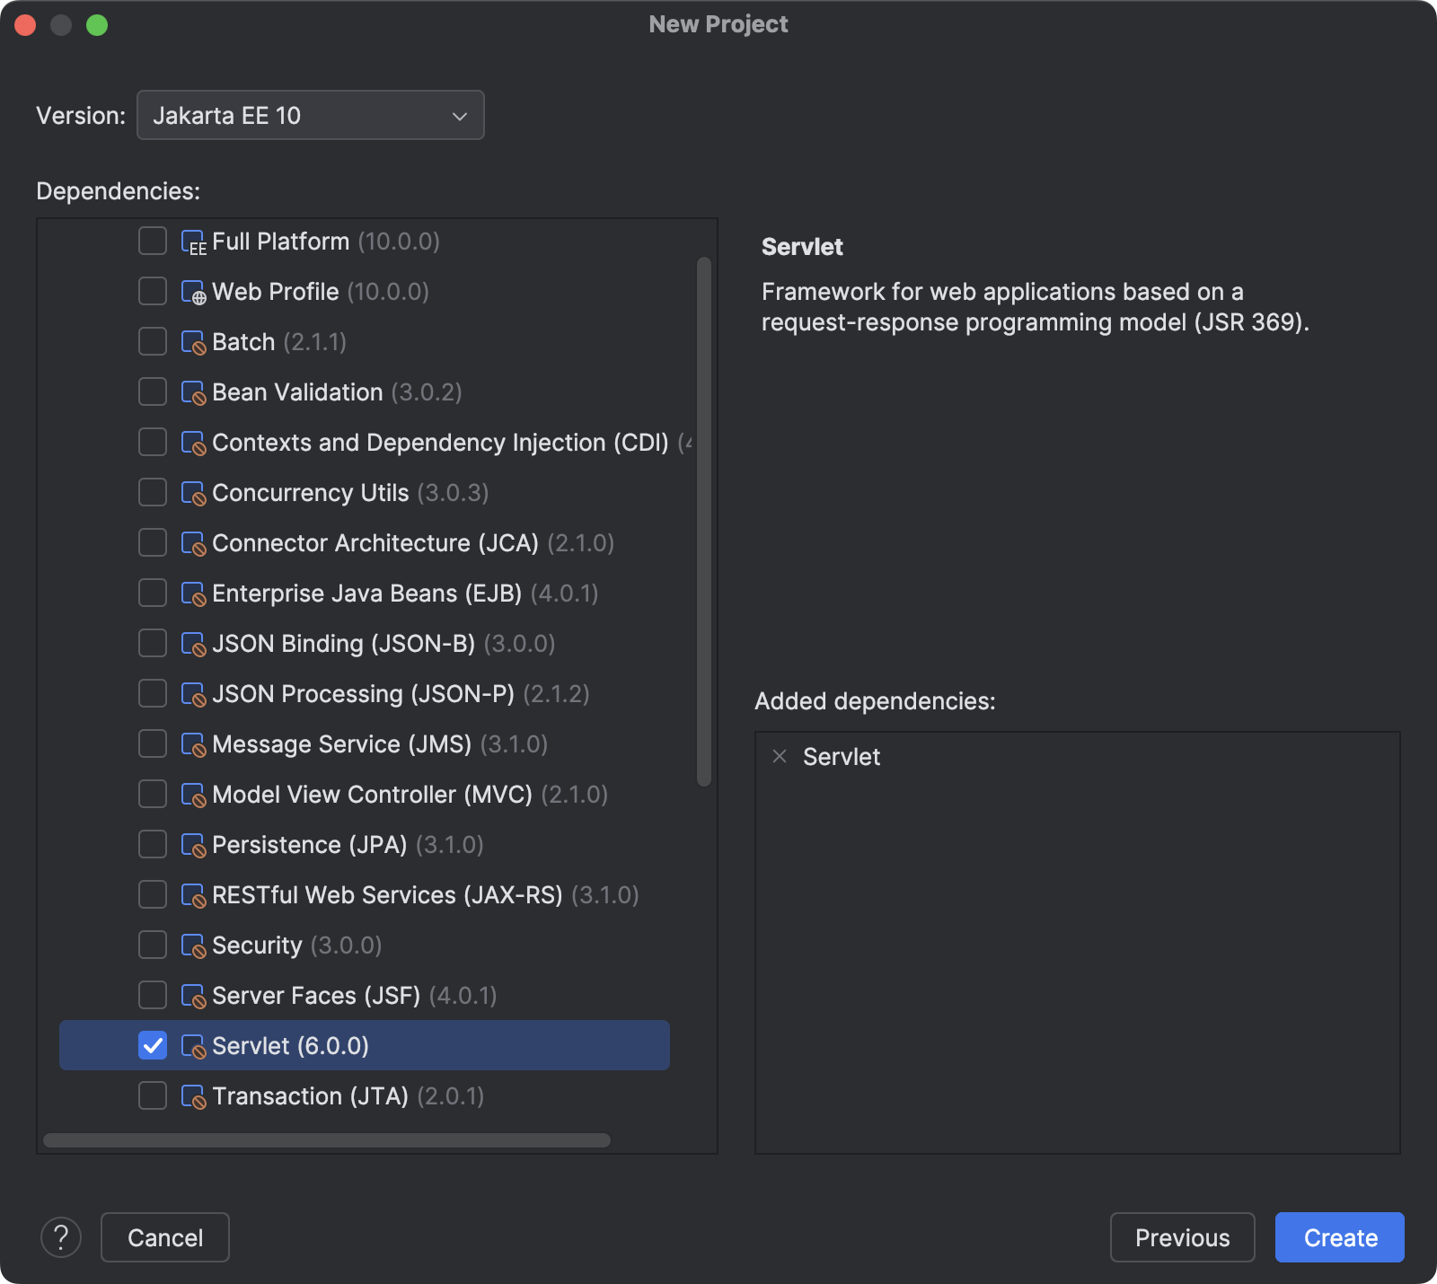Click the Full Platform EE icon
This screenshot has width=1437, height=1284.
coord(194,241)
